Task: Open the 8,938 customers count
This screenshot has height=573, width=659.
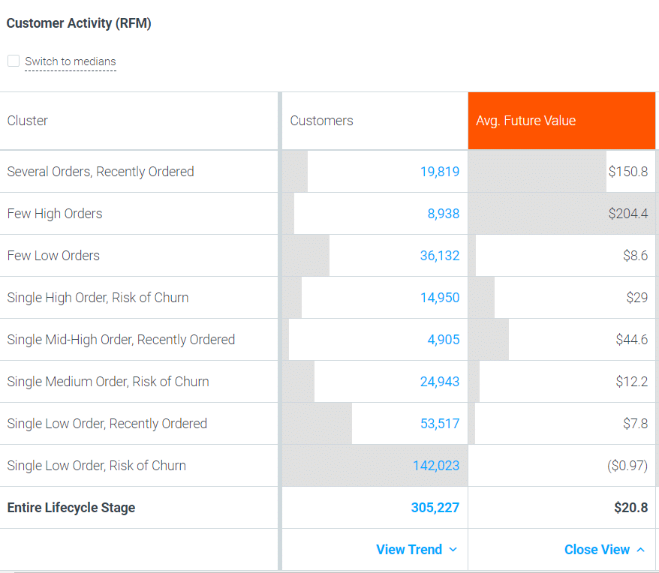Action: click(x=444, y=214)
